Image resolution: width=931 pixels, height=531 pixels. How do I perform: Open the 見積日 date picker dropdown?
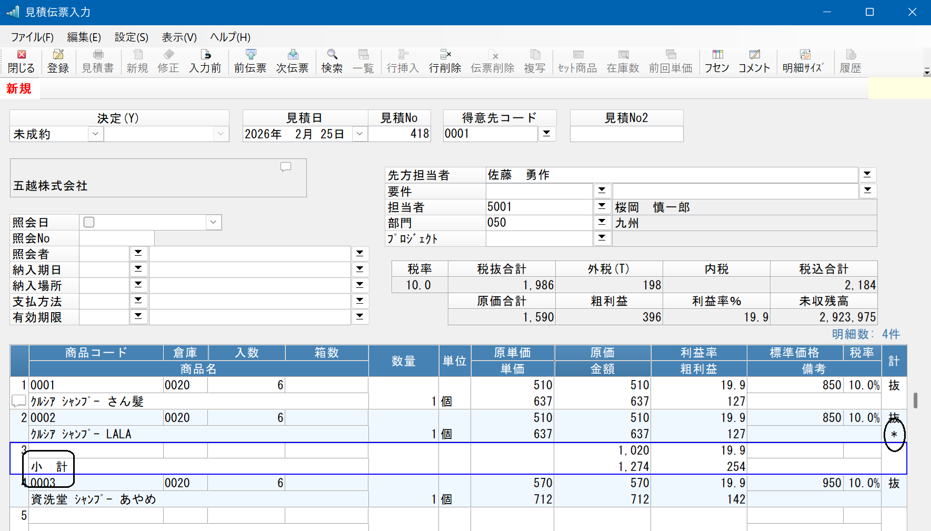(x=359, y=134)
